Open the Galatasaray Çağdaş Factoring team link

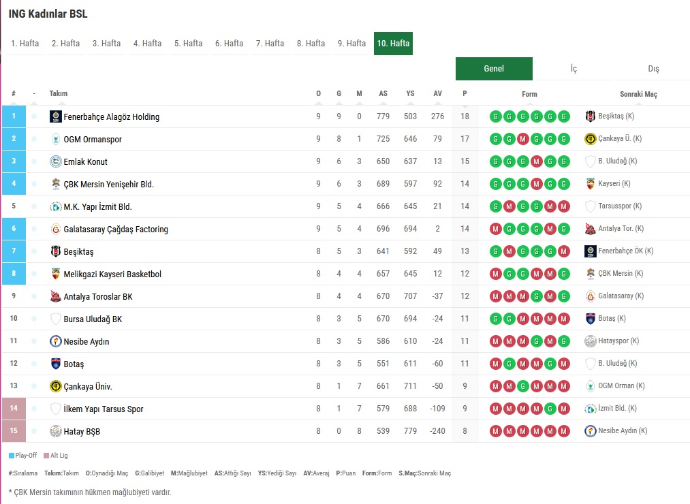coord(116,229)
